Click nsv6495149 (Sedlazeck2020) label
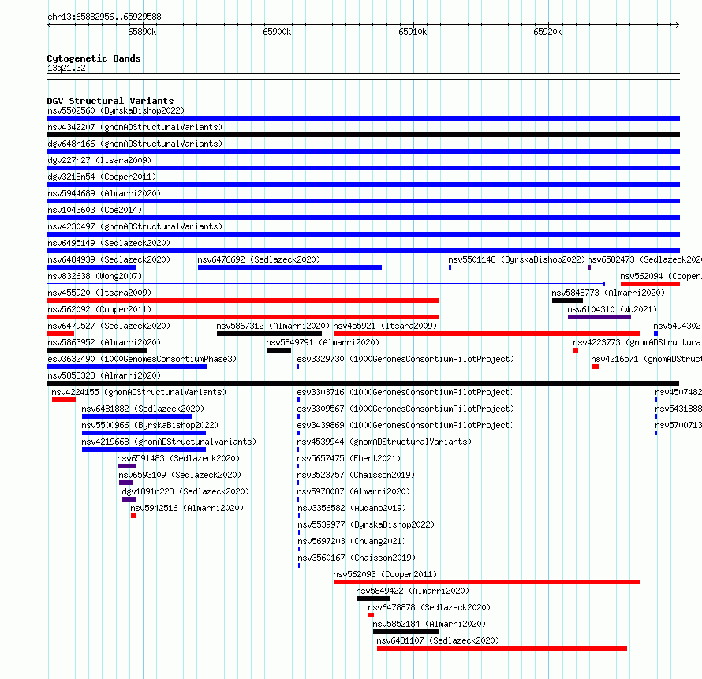 click(109, 243)
